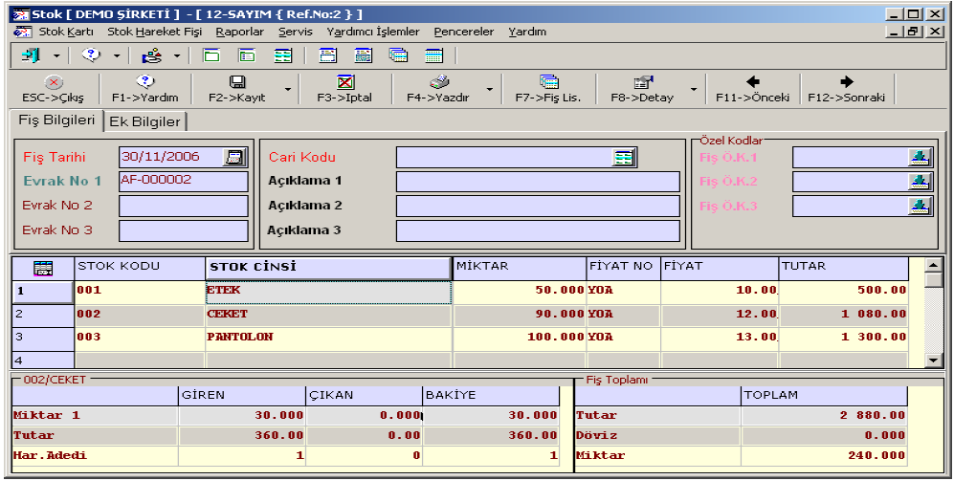Show details using F8->Detay icon
Viewport: 954px width, 481px height.
click(642, 83)
